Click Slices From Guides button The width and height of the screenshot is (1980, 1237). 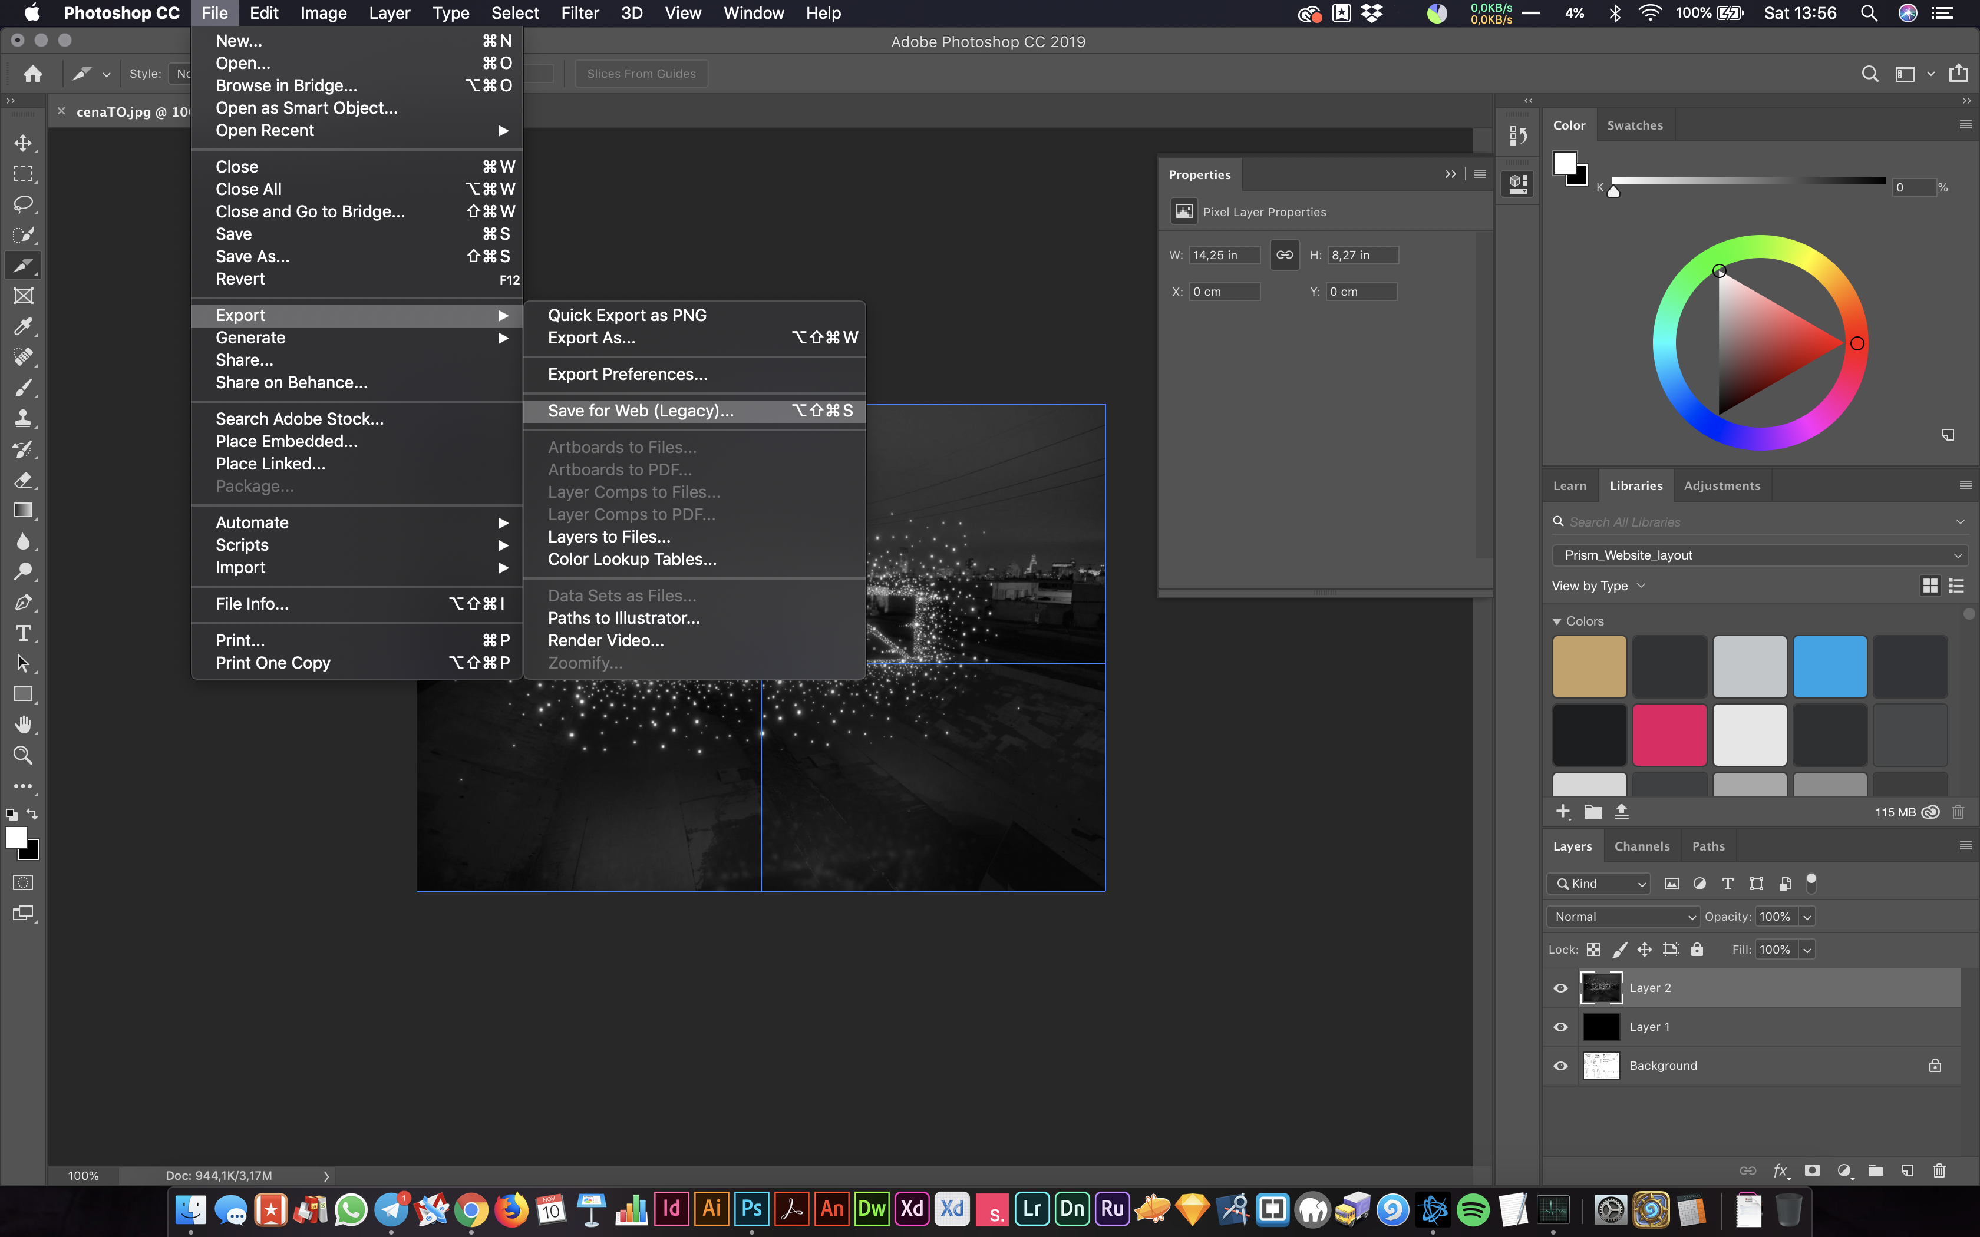click(641, 74)
